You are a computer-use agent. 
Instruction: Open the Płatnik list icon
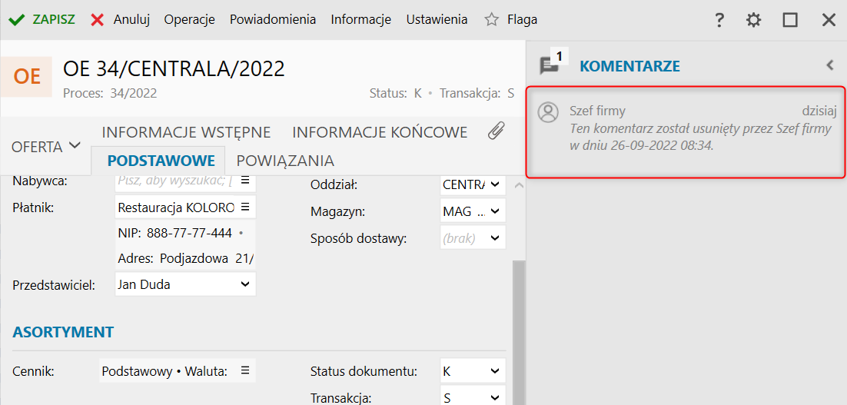(x=245, y=207)
